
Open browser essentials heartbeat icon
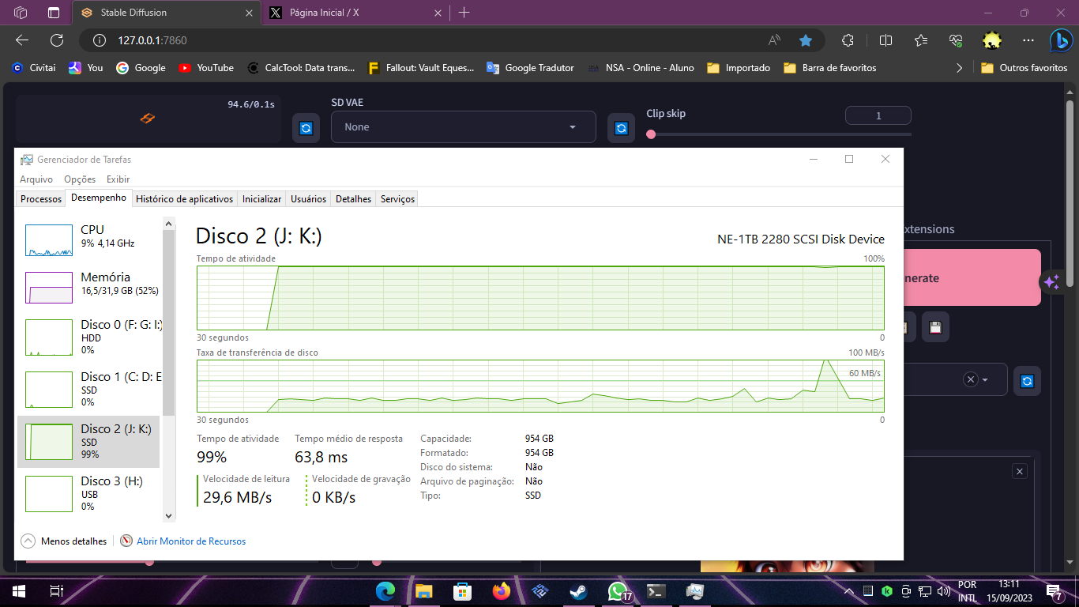(x=956, y=40)
